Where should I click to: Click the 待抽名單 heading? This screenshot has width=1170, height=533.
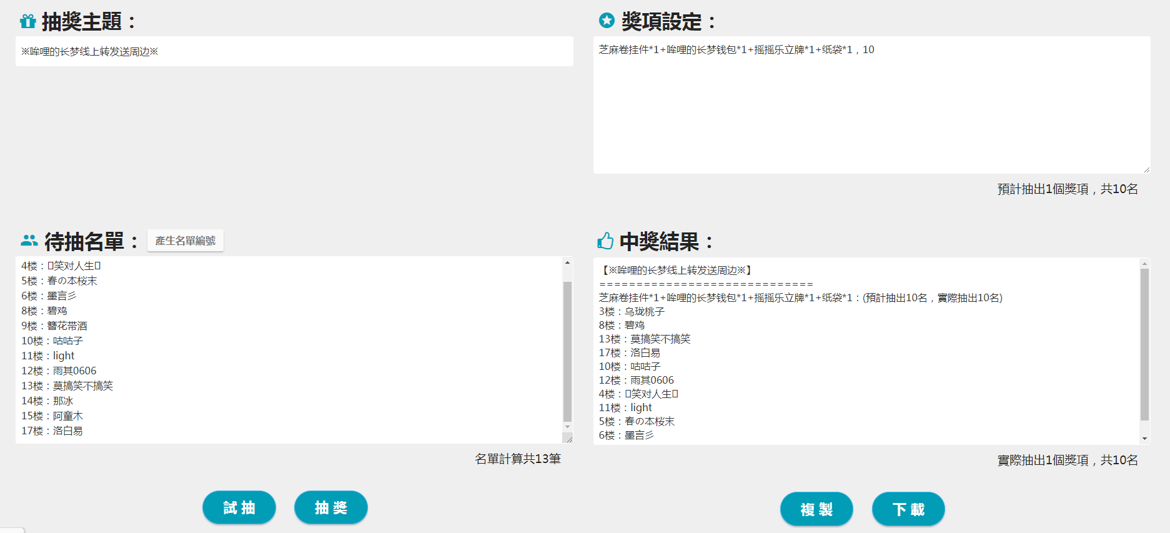pos(91,241)
